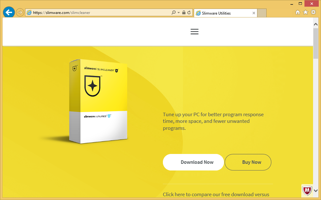This screenshot has width=321, height=200.
Task: Click the search magnifier in address bar
Action: pos(173,12)
